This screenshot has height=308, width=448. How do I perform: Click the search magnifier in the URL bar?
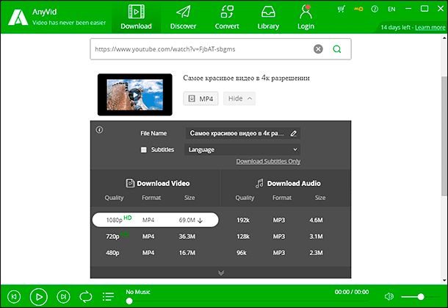pyautogui.click(x=337, y=49)
